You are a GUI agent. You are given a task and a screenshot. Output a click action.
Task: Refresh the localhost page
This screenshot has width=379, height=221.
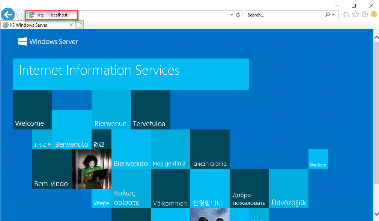[238, 15]
